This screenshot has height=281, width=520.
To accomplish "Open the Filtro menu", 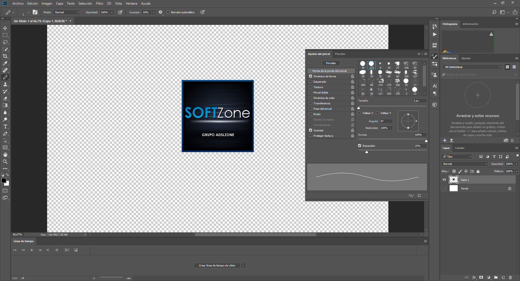I will point(99,4).
